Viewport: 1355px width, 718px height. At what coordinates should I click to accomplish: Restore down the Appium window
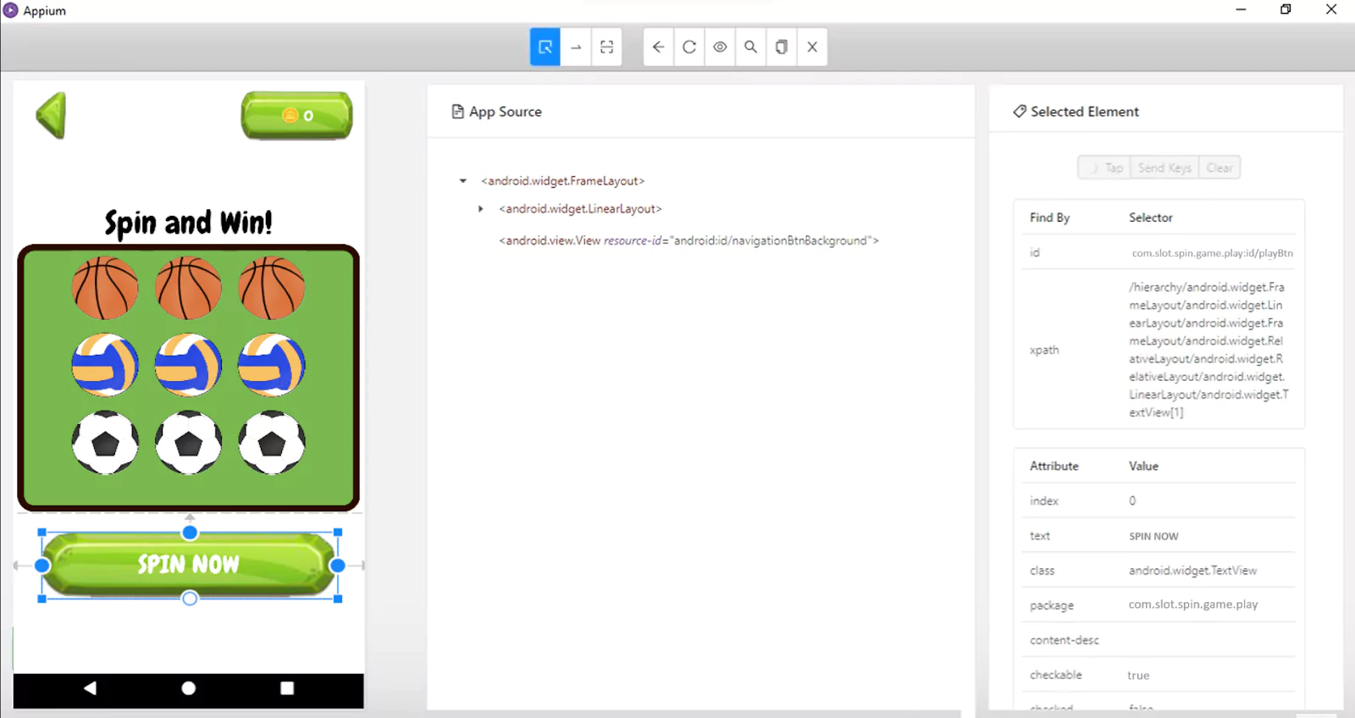[x=1286, y=10]
